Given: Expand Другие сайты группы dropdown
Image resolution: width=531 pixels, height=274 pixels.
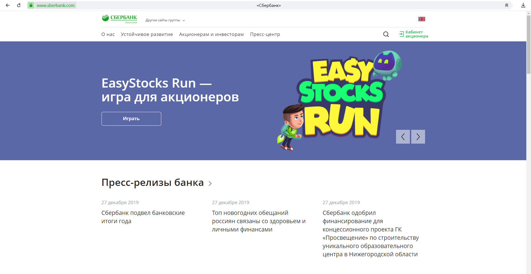Looking at the screenshot, I should (165, 20).
